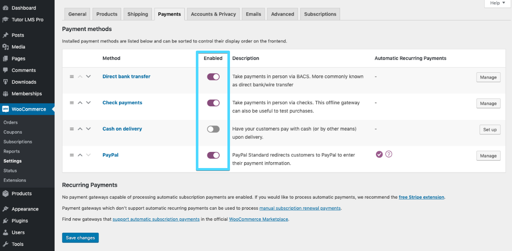Turn off the Check payments toggle
This screenshot has width=512, height=251.
213,103
